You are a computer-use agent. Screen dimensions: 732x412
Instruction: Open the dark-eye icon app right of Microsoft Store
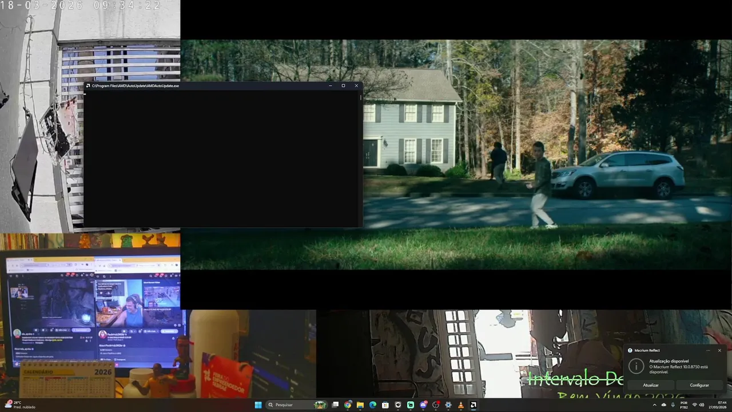pyautogui.click(x=398, y=405)
